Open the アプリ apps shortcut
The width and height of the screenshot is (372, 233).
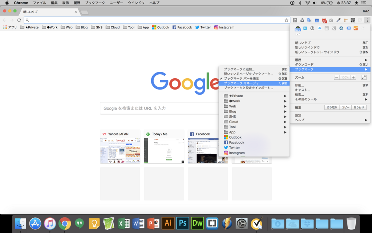click(10, 27)
